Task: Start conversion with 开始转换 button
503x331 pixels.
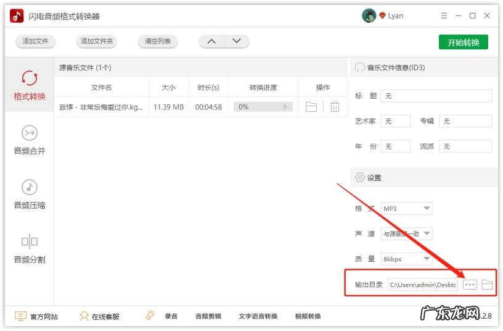Action: tap(463, 42)
